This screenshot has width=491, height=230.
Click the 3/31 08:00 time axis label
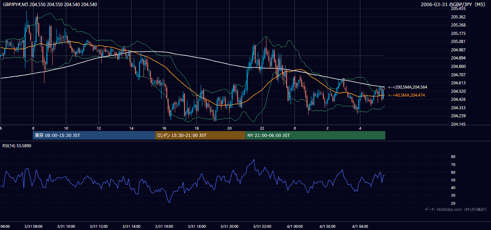(33, 227)
